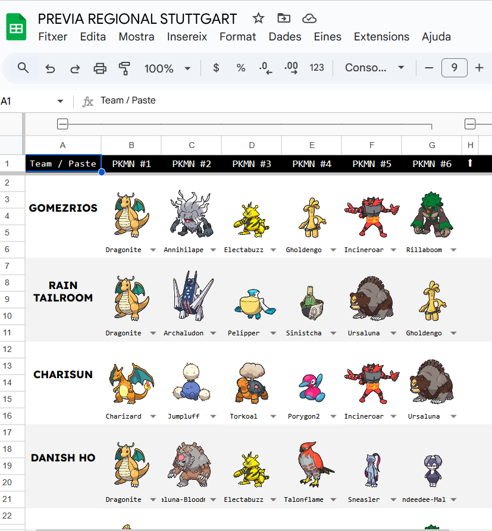Increase decimal places
Image resolution: width=492 pixels, height=531 pixels.
pos(291,68)
